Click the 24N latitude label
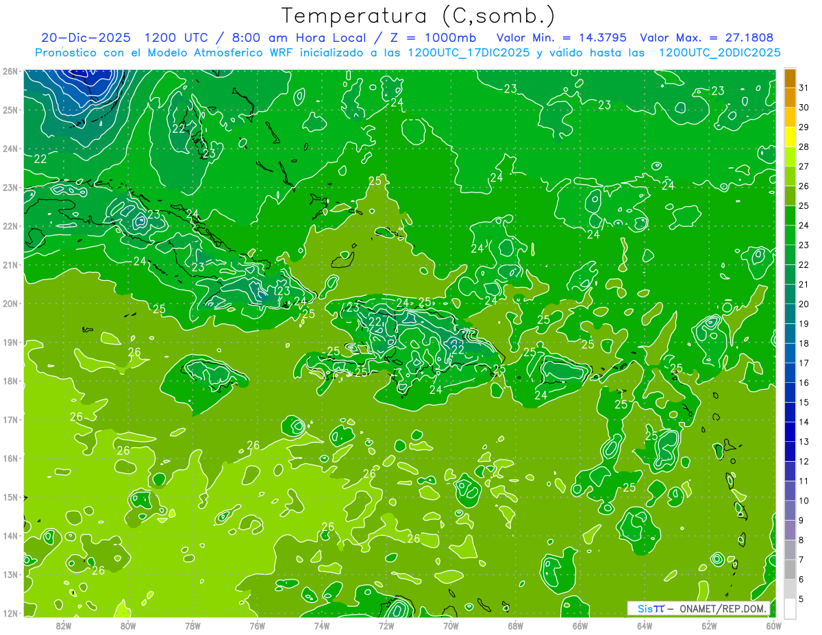The width and height of the screenshot is (822, 635). [x=10, y=149]
